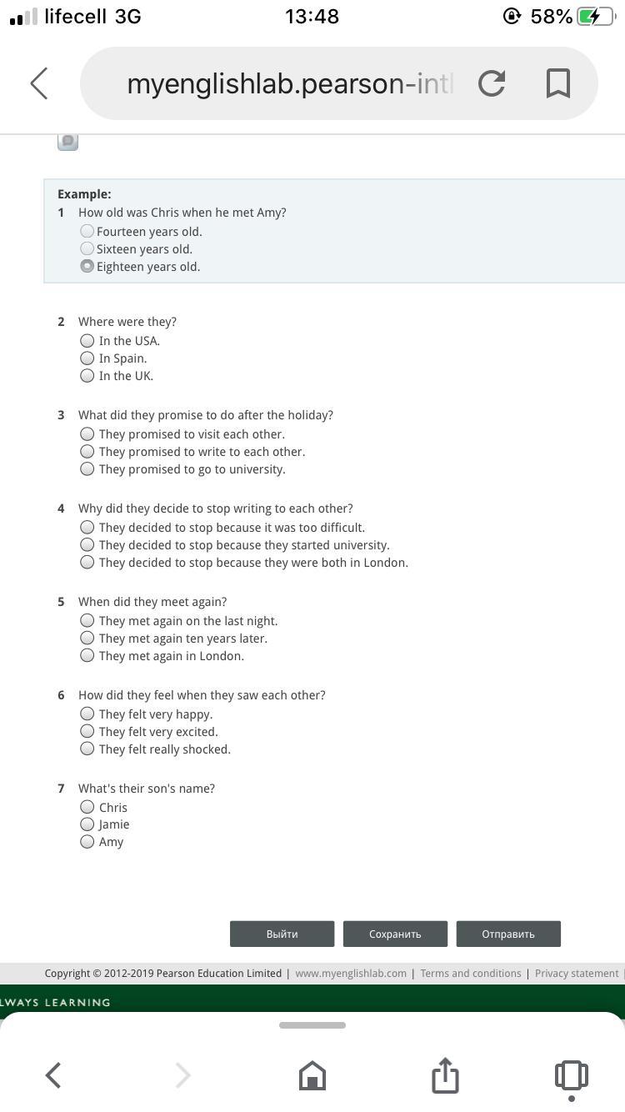Bookmark the page using the bookmark icon
The height and width of the screenshot is (1112, 625).
[557, 83]
